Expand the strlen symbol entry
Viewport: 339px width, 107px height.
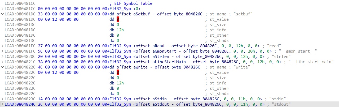(2, 57)
